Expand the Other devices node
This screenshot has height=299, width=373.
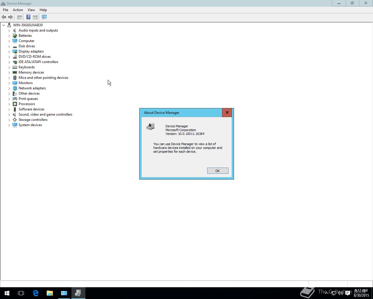coord(9,93)
